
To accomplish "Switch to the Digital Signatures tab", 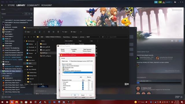I will [x=87, y=49].
